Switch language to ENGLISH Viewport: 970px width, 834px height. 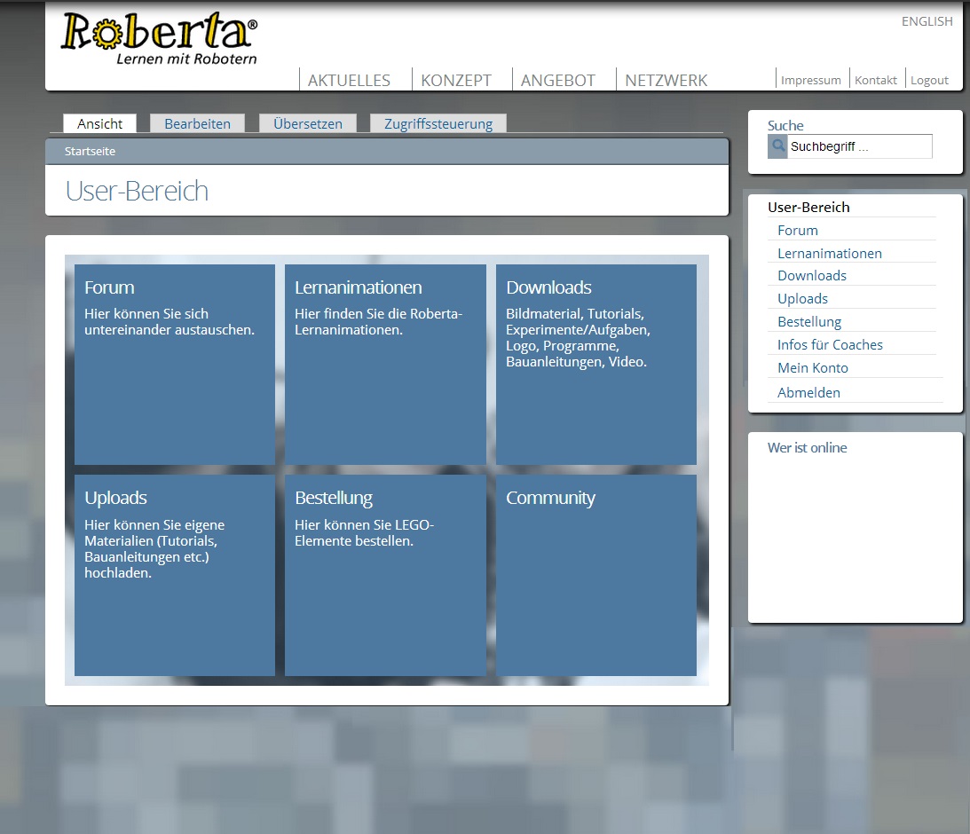[x=927, y=21]
